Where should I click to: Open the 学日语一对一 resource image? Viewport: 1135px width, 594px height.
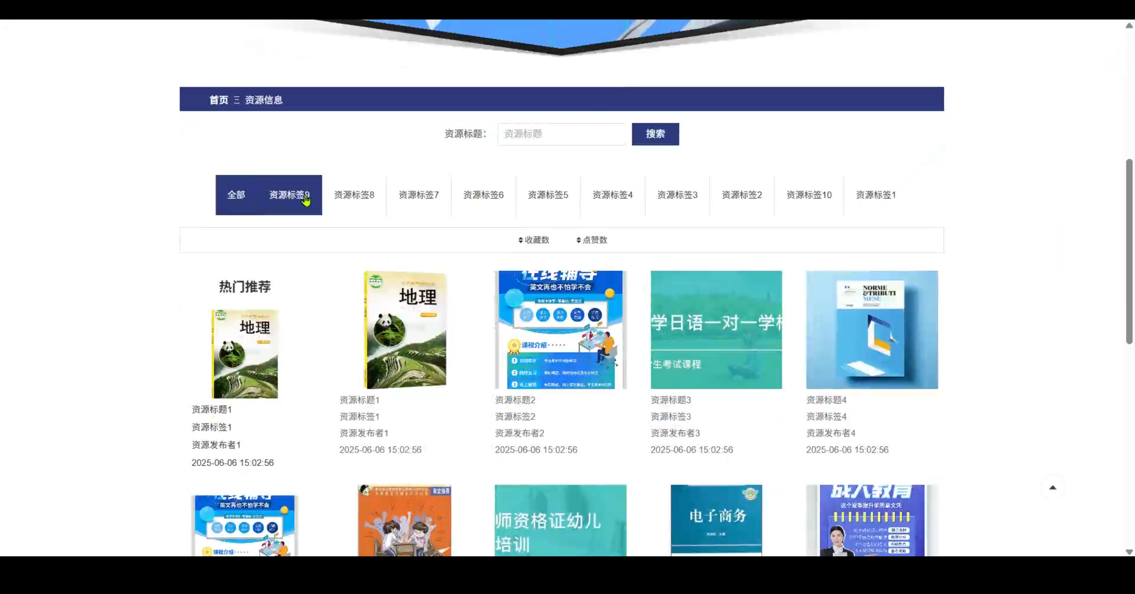pos(716,329)
